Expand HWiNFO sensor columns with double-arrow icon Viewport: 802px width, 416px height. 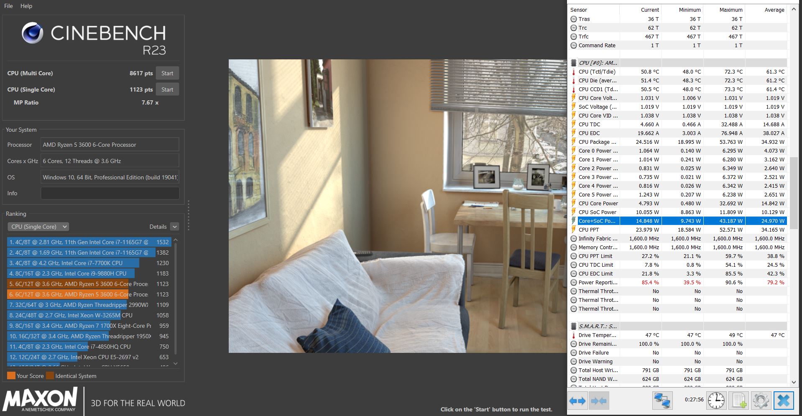point(577,401)
